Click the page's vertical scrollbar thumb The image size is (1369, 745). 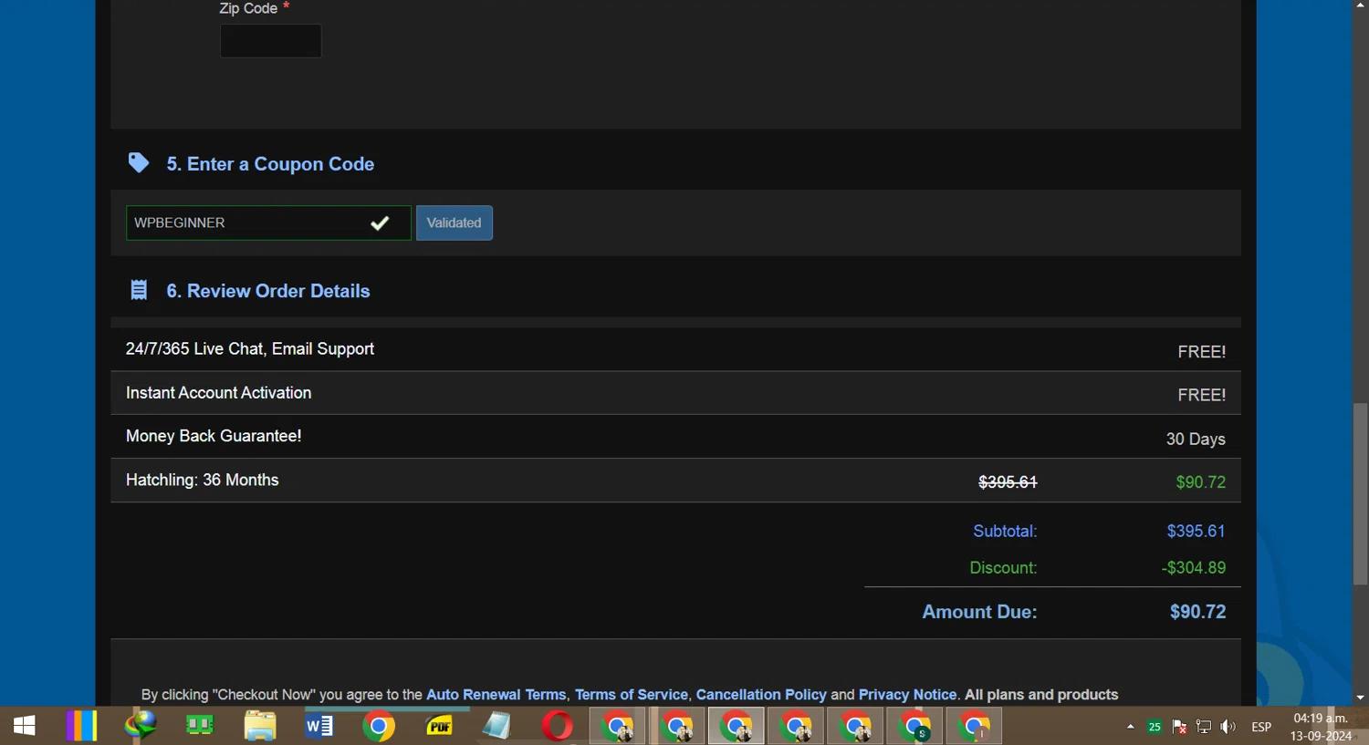coord(1360,492)
